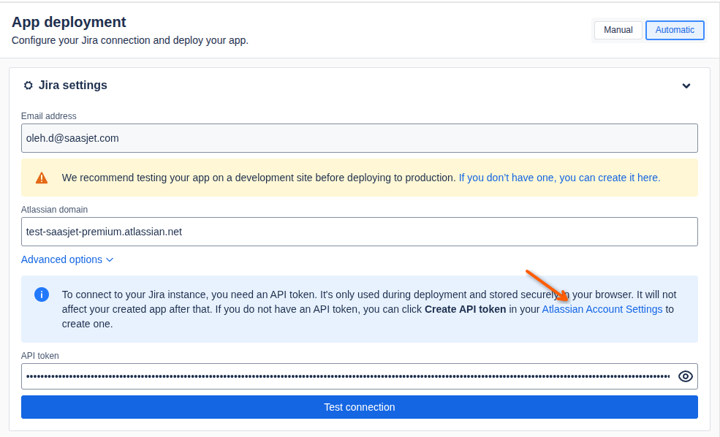Click the blue info circle icon
This screenshot has height=437, width=720.
pyautogui.click(x=42, y=294)
